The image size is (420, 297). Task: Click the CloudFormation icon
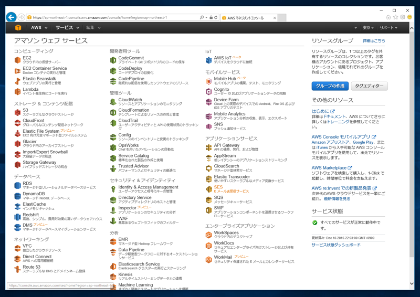pyautogui.click(x=113, y=112)
